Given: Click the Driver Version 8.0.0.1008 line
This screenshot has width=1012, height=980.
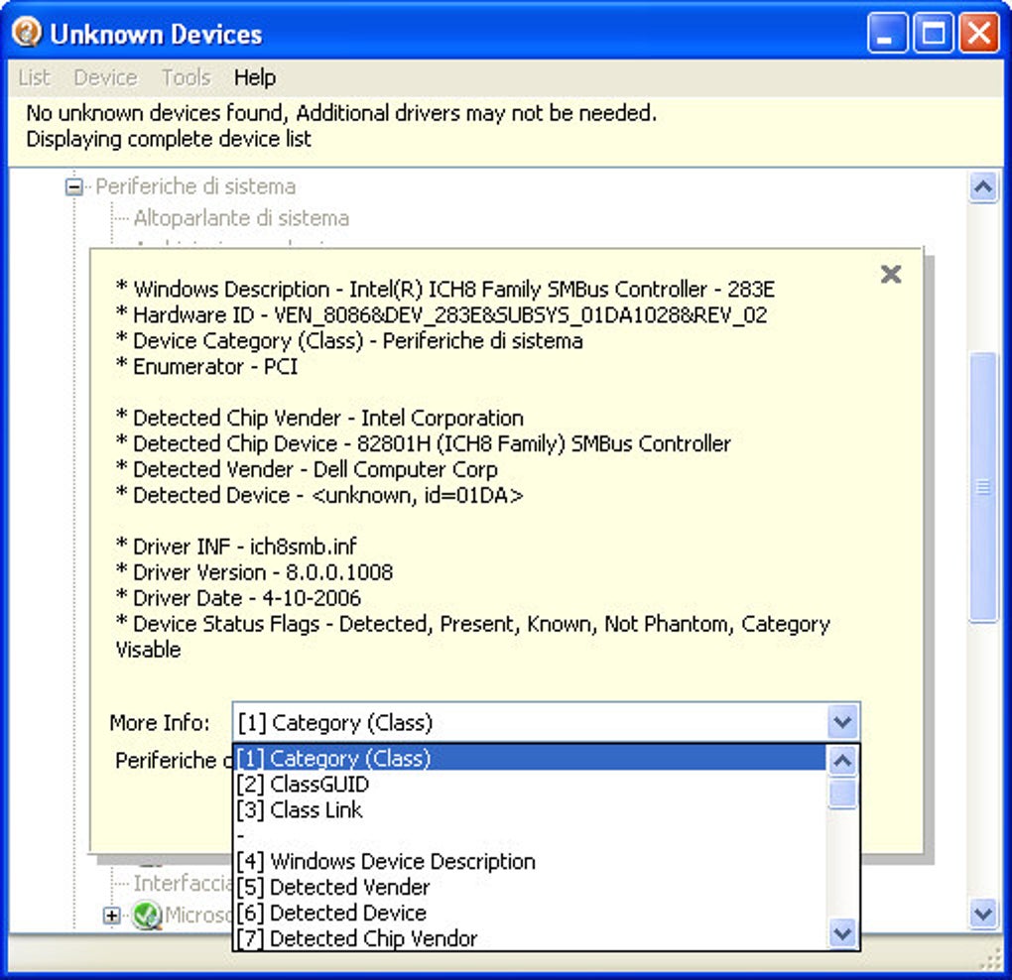Looking at the screenshot, I should (254, 572).
